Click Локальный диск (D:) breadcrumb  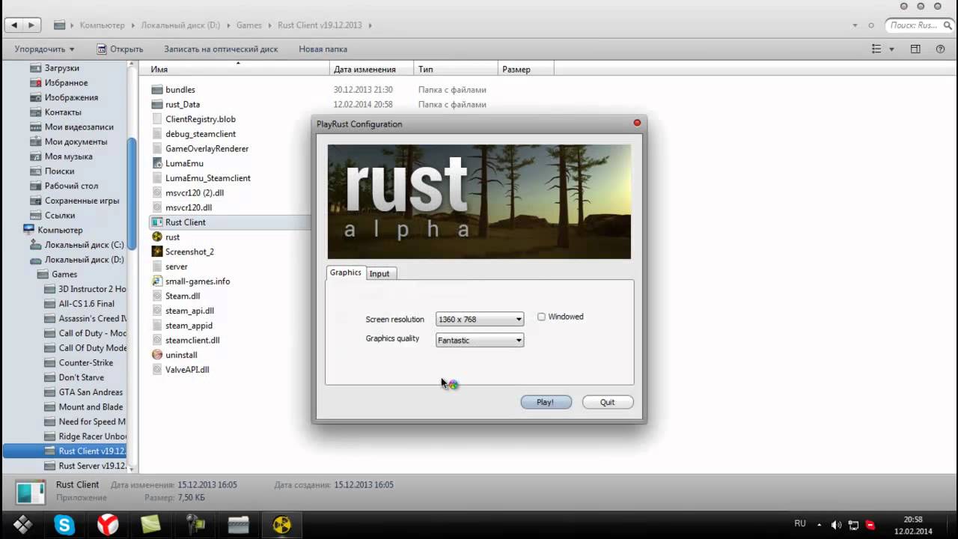pos(180,25)
